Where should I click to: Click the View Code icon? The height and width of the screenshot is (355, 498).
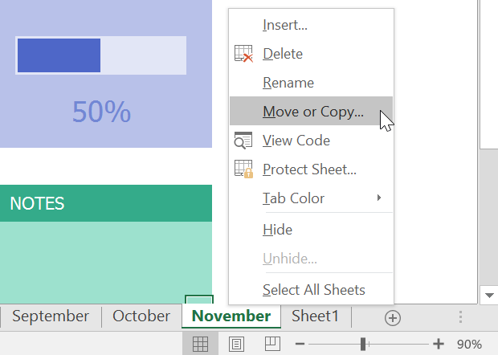click(243, 141)
